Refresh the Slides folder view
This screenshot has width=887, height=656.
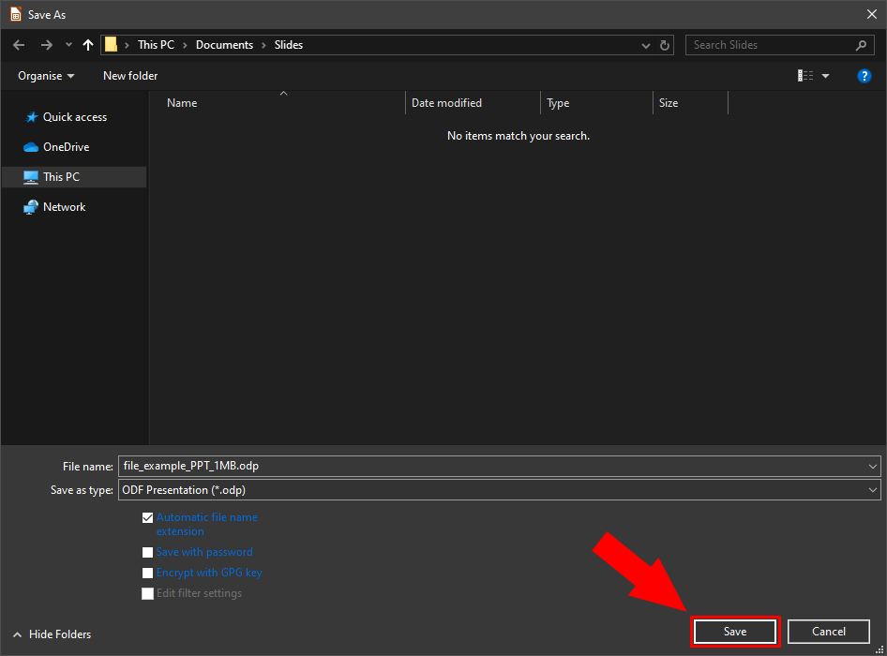665,45
